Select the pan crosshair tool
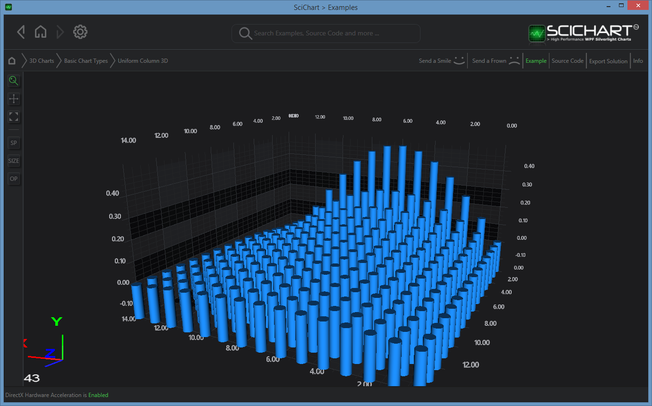652x406 pixels. 14,99
